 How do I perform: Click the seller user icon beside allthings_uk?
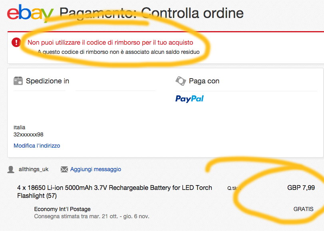(x=11, y=170)
